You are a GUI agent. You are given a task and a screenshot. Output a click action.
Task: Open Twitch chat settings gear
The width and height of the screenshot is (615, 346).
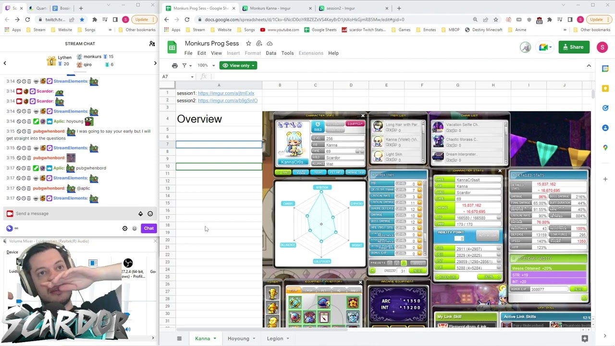pos(125,228)
